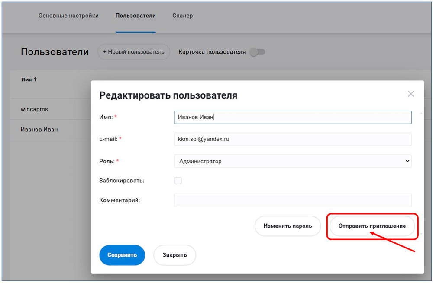The height and width of the screenshot is (283, 433).
Task: Select the Пользователи tab
Action: pyautogui.click(x=136, y=16)
